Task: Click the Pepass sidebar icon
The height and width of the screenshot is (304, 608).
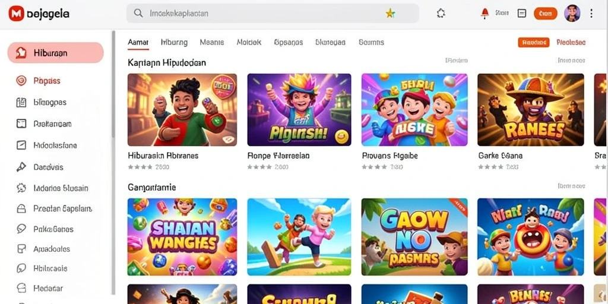Action: pyautogui.click(x=21, y=81)
